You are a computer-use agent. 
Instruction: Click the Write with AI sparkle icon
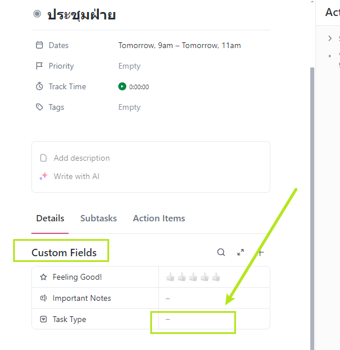pos(43,176)
